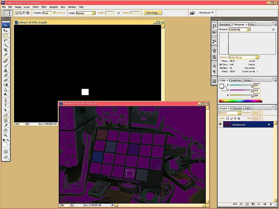Open the Filter menu
The image size is (279, 209).
(44, 7)
